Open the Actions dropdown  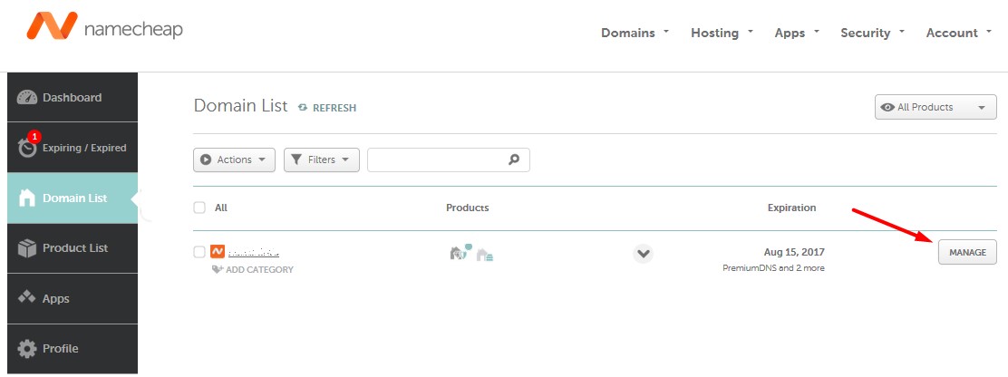234,159
